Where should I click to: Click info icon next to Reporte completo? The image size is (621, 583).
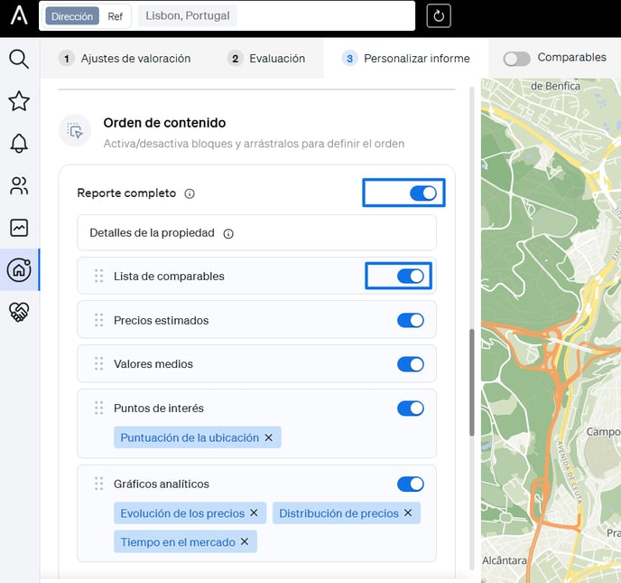click(x=190, y=193)
